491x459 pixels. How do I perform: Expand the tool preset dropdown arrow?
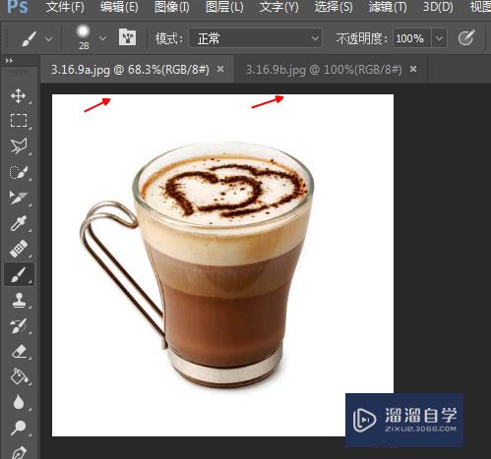pos(49,39)
